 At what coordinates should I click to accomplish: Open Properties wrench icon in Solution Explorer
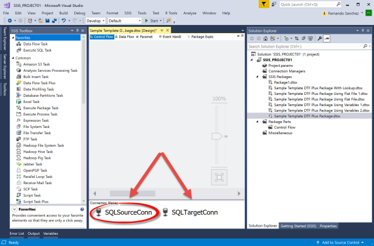pyautogui.click(x=320, y=39)
